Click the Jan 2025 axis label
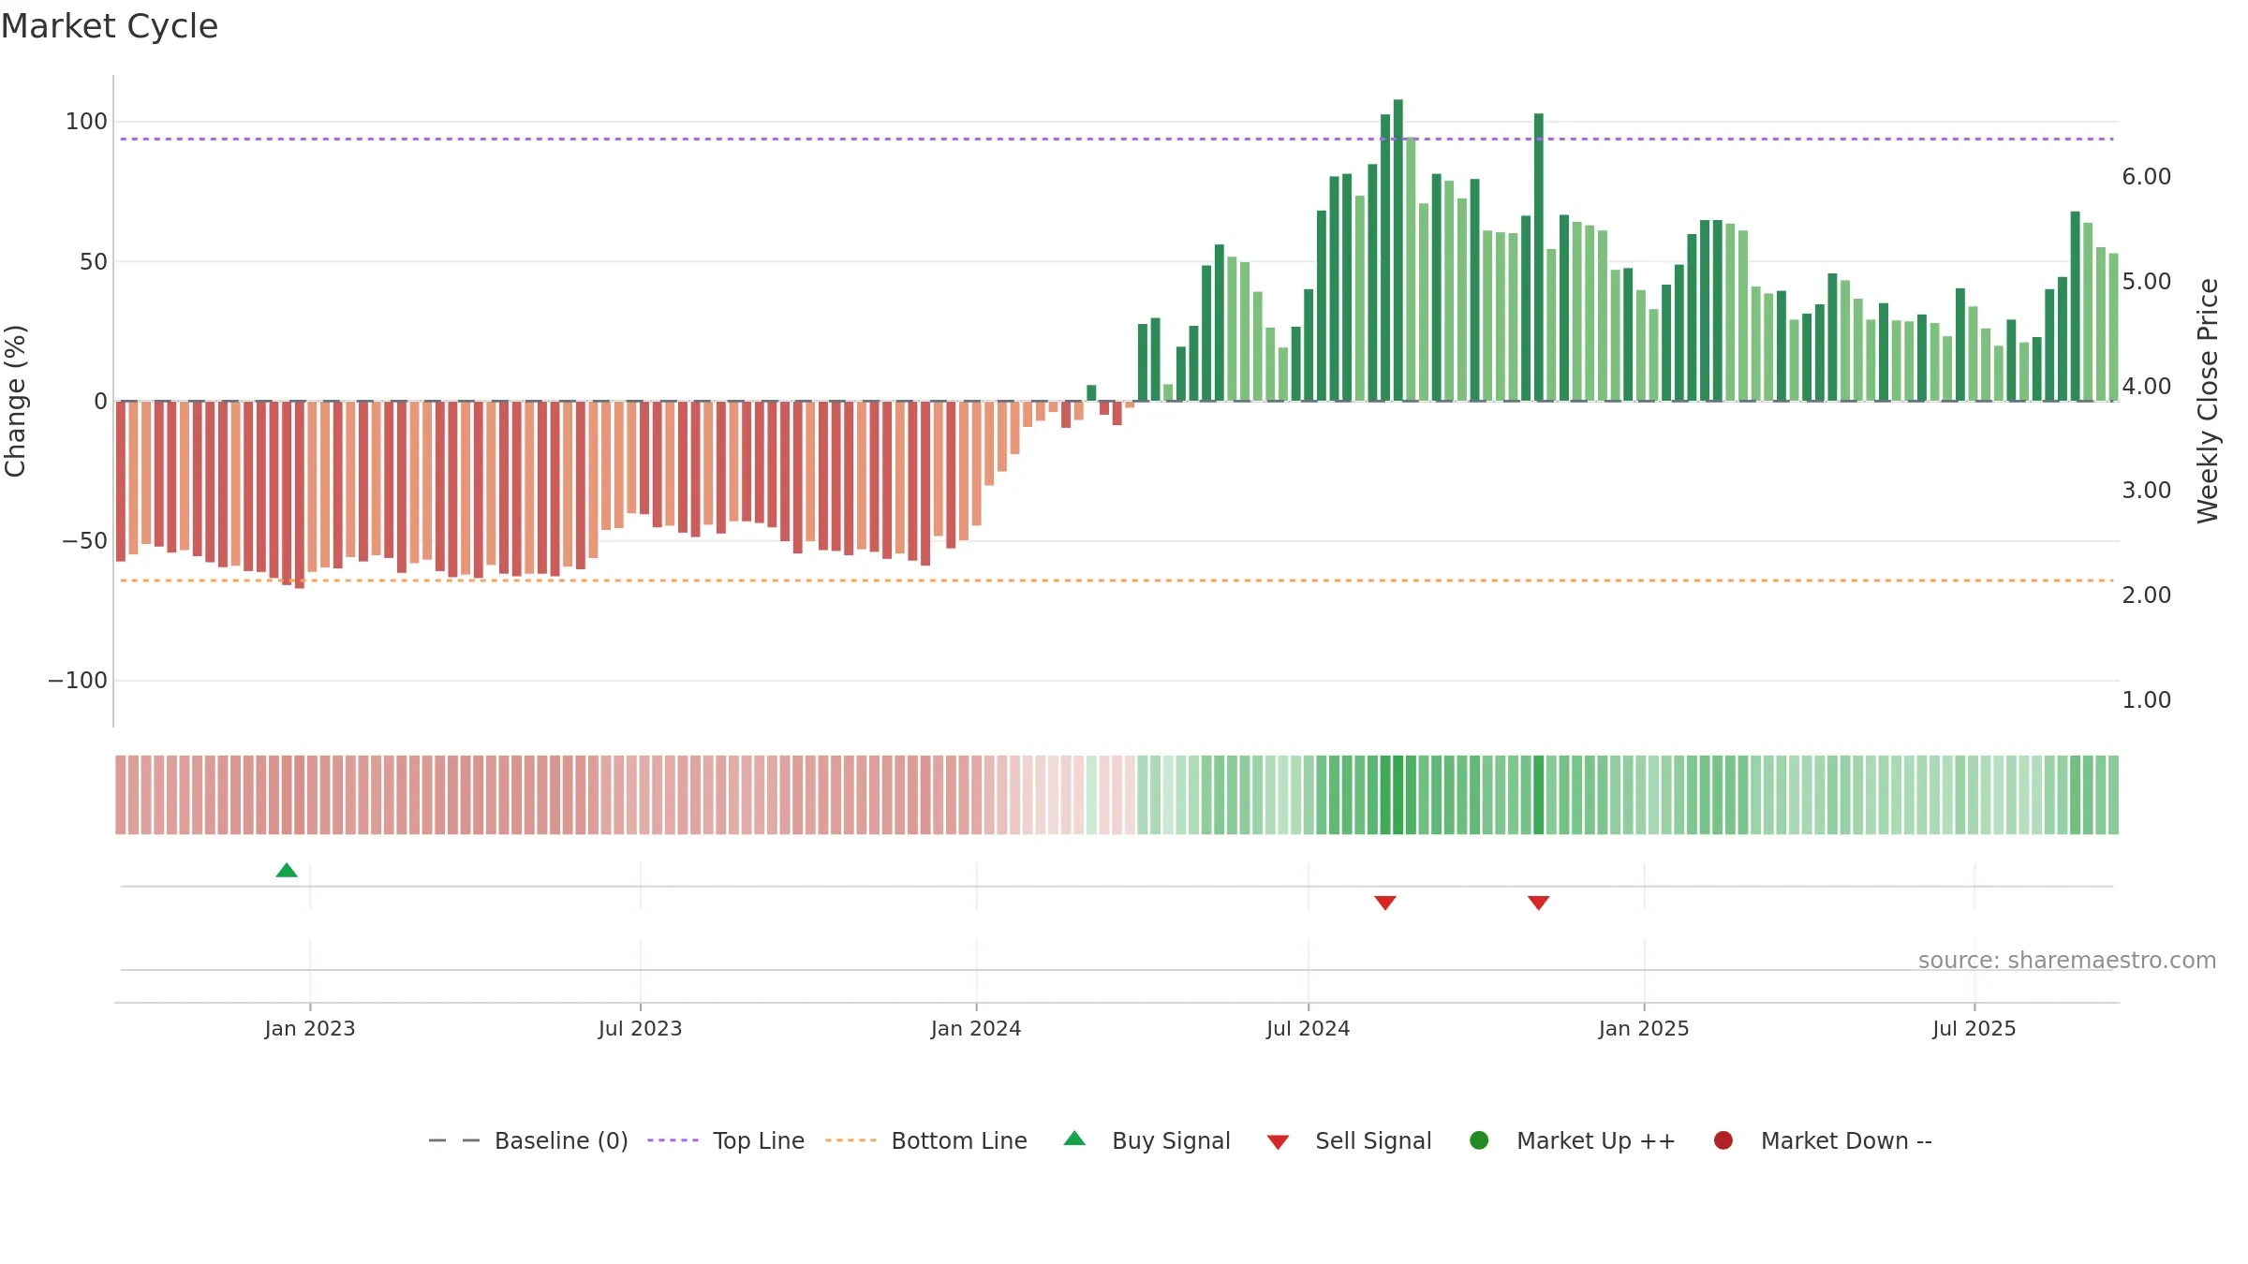The image size is (2248, 1264). 1644,1029
